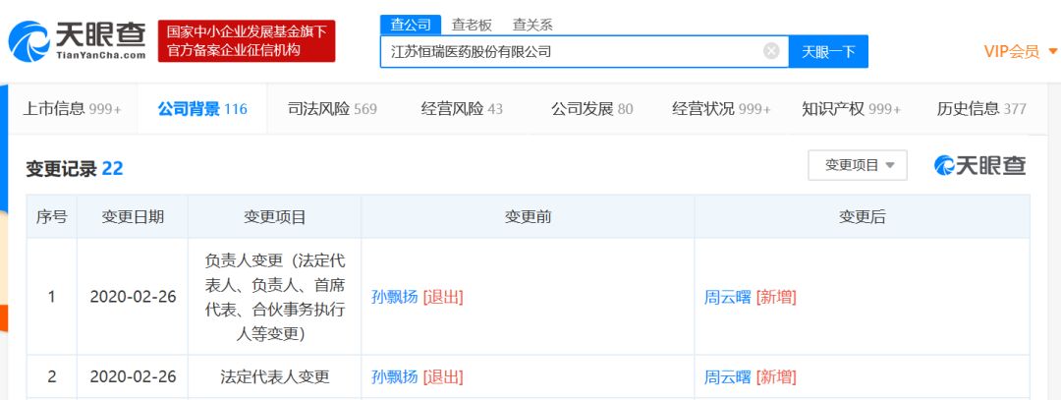Open the 历史信息 377 tab
The height and width of the screenshot is (400, 1061).
[x=981, y=108]
